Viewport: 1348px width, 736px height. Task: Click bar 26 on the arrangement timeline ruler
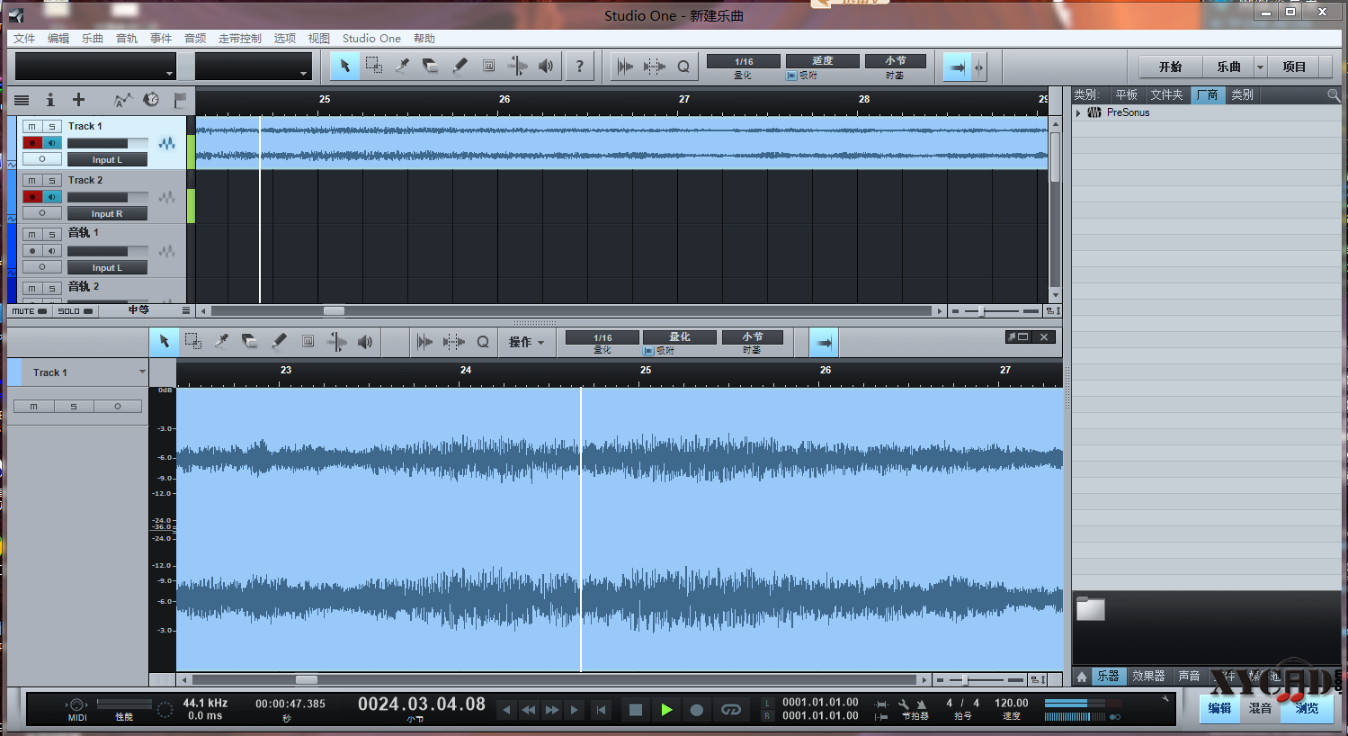504,99
